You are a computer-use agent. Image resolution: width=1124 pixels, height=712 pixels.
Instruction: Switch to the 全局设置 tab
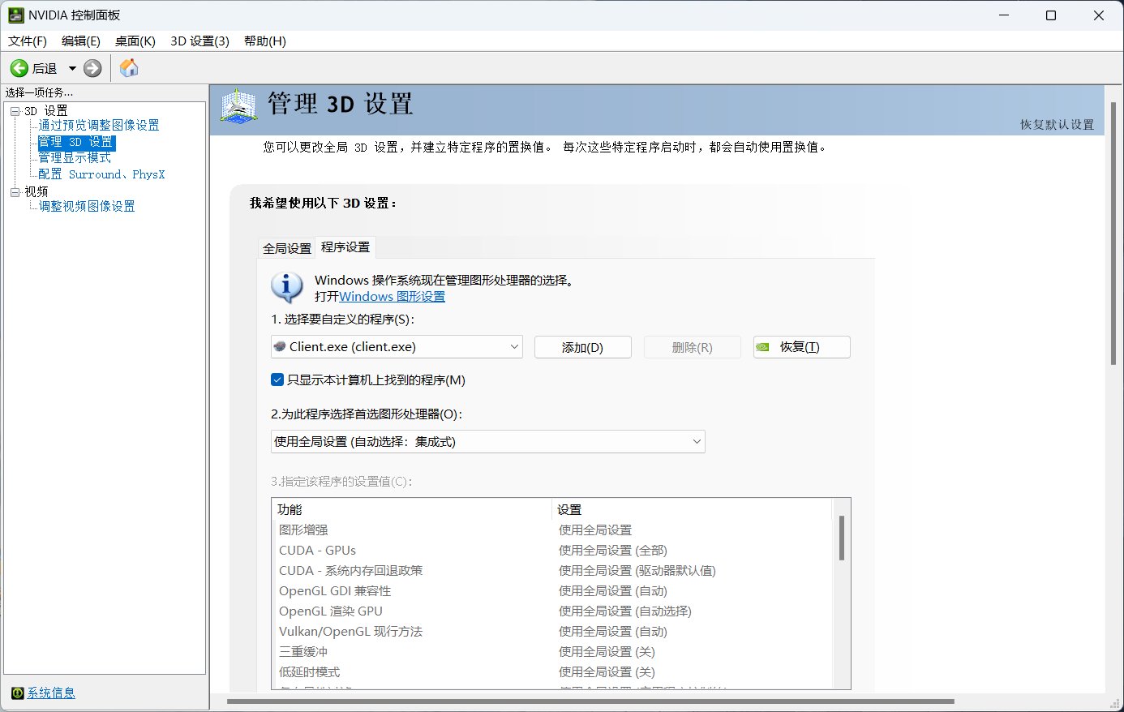pos(287,248)
